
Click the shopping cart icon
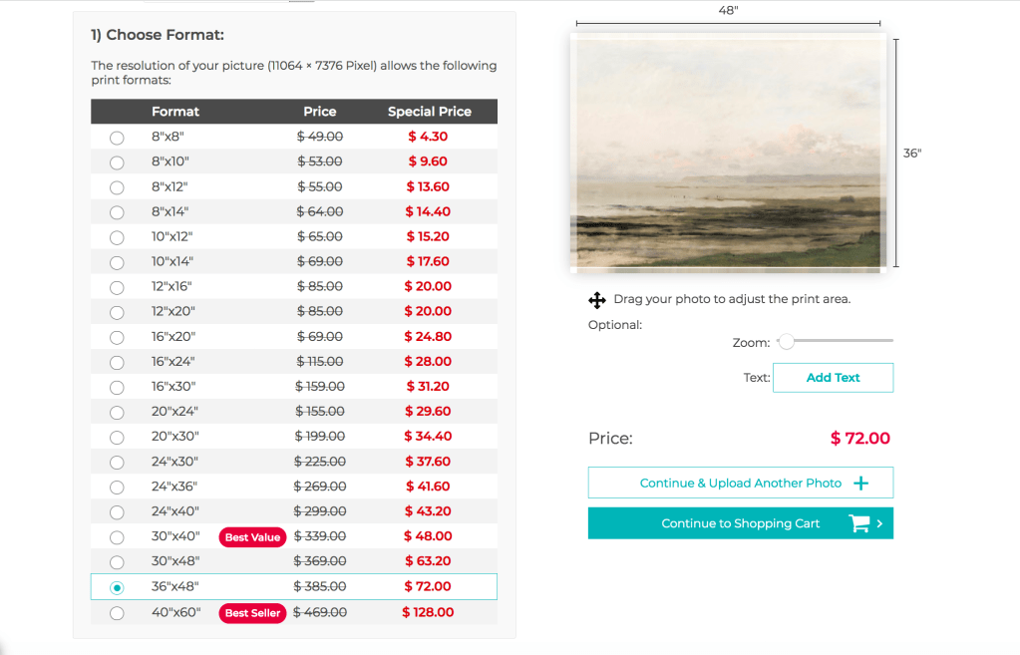[x=859, y=523]
